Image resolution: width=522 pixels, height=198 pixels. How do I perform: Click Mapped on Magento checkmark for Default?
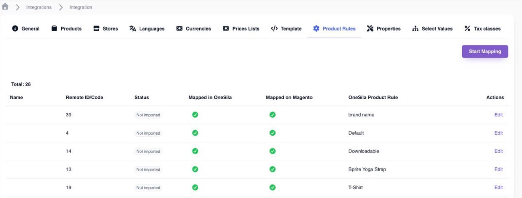tap(272, 133)
